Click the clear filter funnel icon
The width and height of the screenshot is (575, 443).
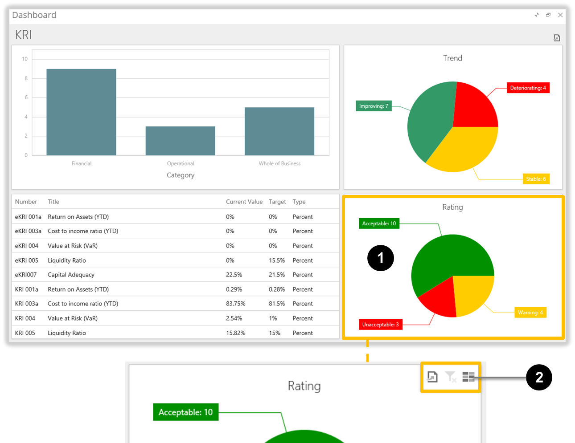[x=451, y=377]
